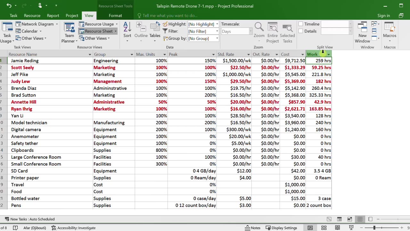The image size is (410, 231).
Task: Open the Project ribbon tab
Action: click(x=72, y=15)
